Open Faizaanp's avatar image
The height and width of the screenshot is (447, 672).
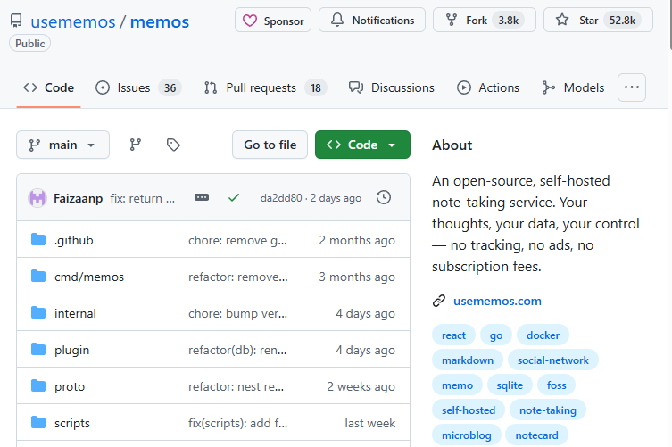(x=37, y=198)
